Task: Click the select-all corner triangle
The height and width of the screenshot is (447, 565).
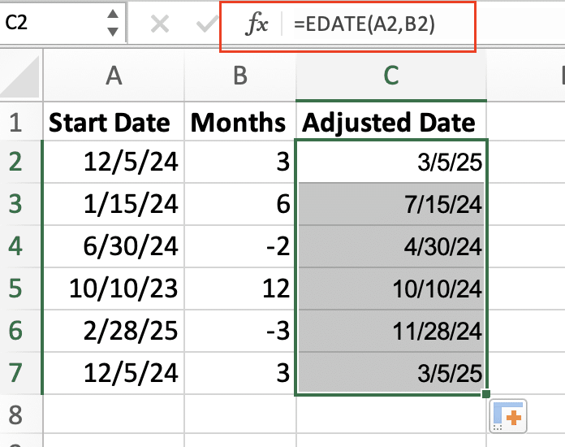Action: [21, 76]
